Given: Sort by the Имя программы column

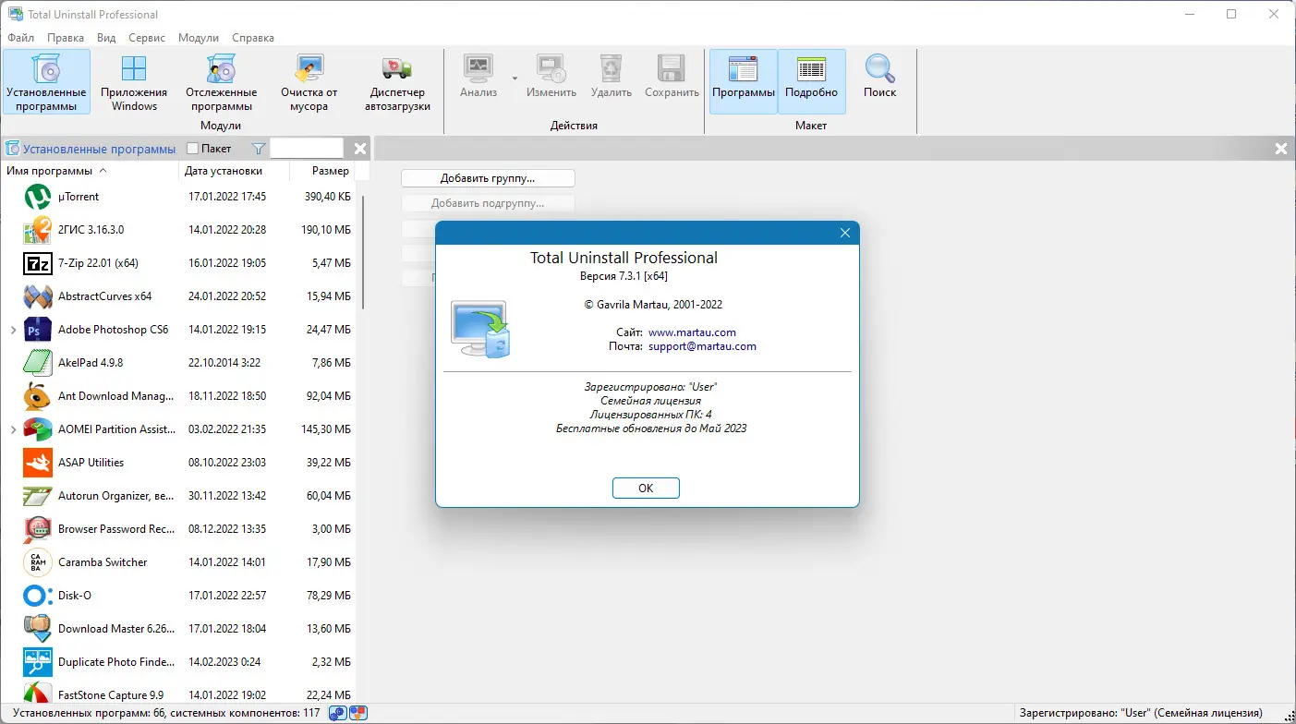Looking at the screenshot, I should [x=90, y=171].
